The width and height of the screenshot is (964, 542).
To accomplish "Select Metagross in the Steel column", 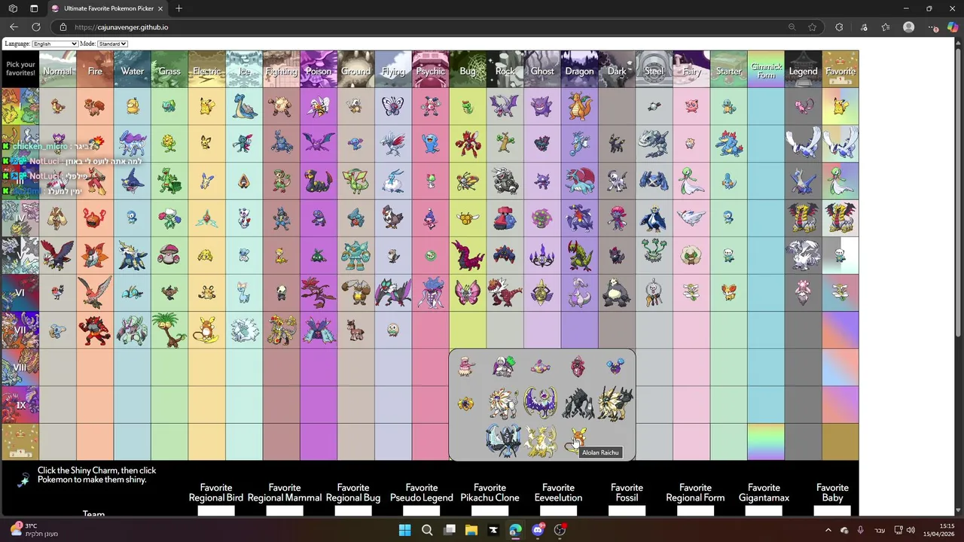I will (654, 181).
